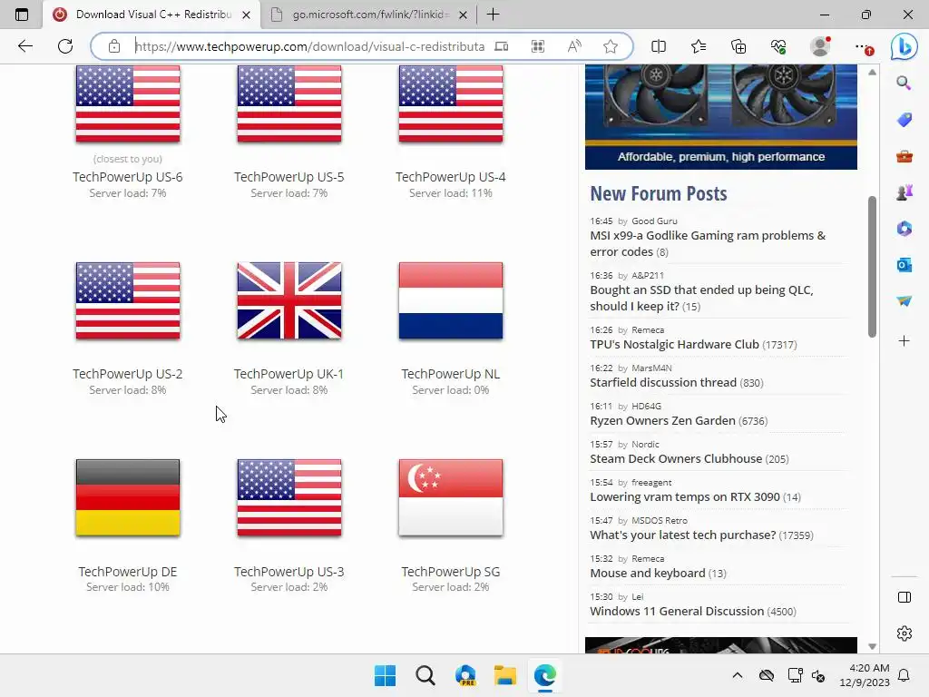The width and height of the screenshot is (929, 697).
Task: Open Windows 11 General Discussion thread
Action: [x=677, y=611]
